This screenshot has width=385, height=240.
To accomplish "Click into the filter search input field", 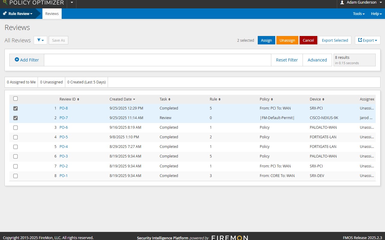I will pos(158,60).
